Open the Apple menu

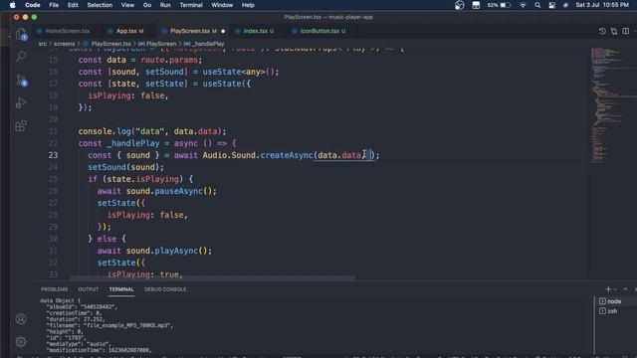coord(13,5)
